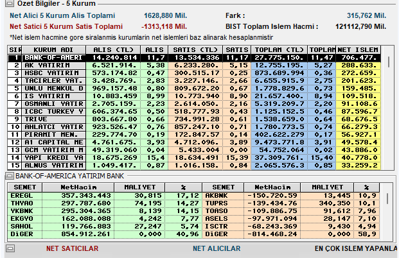
Task: Click satis value 10.773.940 for IS YATIRIM
Action: [x=195, y=96]
